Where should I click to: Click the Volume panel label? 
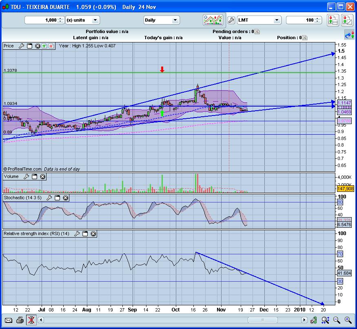11,177
